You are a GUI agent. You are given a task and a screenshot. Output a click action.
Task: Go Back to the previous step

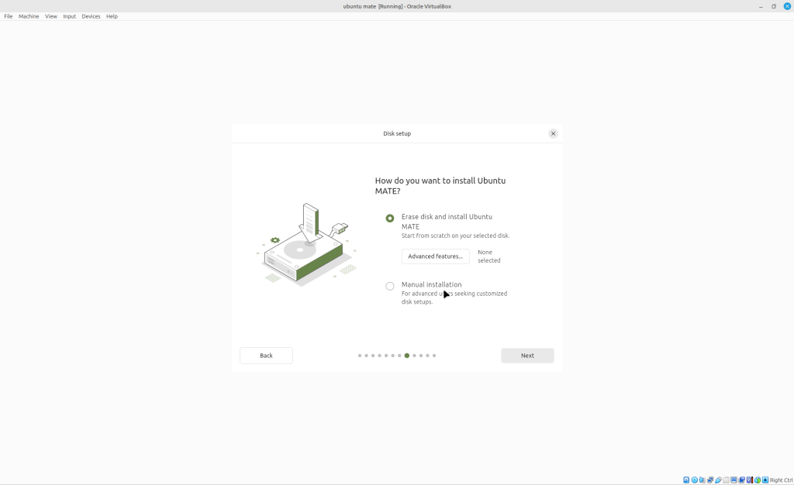pyautogui.click(x=266, y=356)
